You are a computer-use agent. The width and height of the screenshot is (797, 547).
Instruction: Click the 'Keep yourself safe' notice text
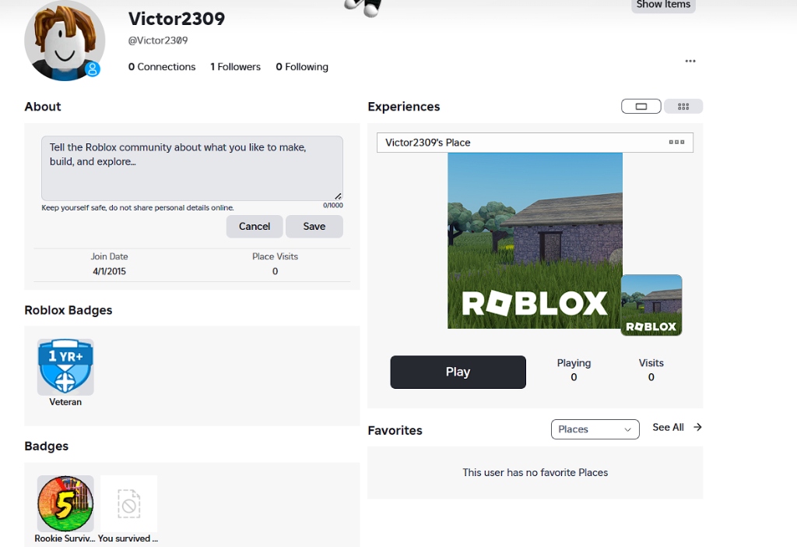[138, 207]
